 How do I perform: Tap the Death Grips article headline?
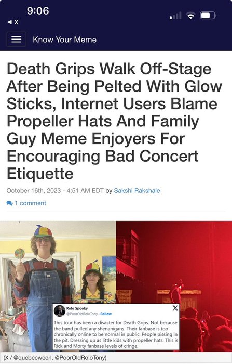[x=115, y=121]
